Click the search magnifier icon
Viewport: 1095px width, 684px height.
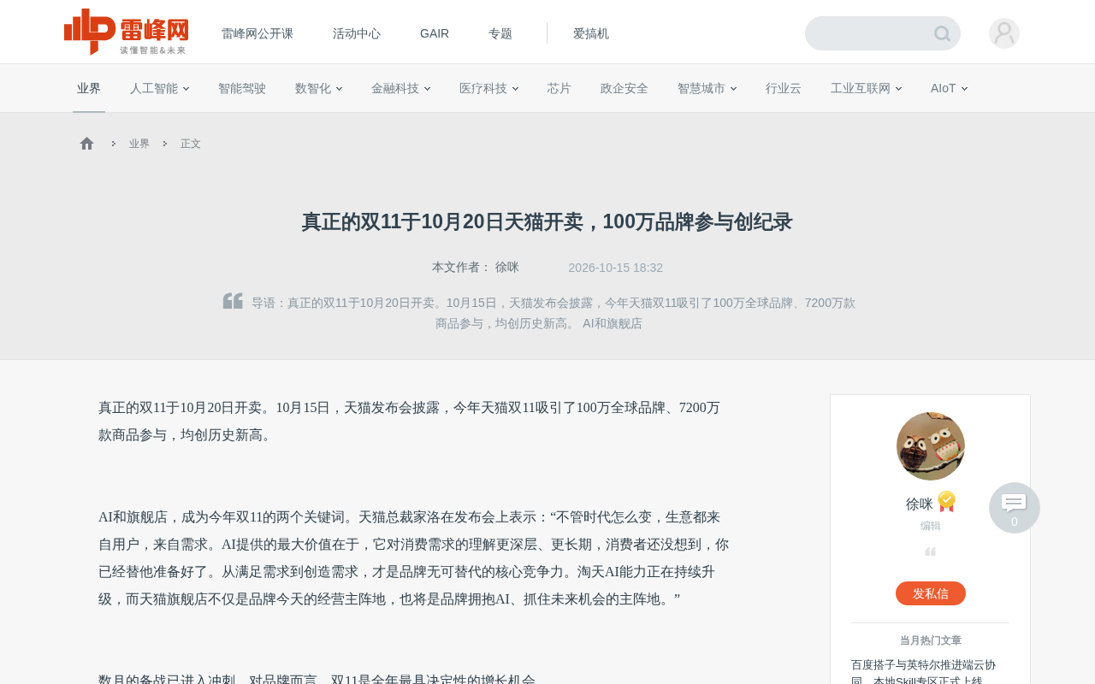coord(942,33)
